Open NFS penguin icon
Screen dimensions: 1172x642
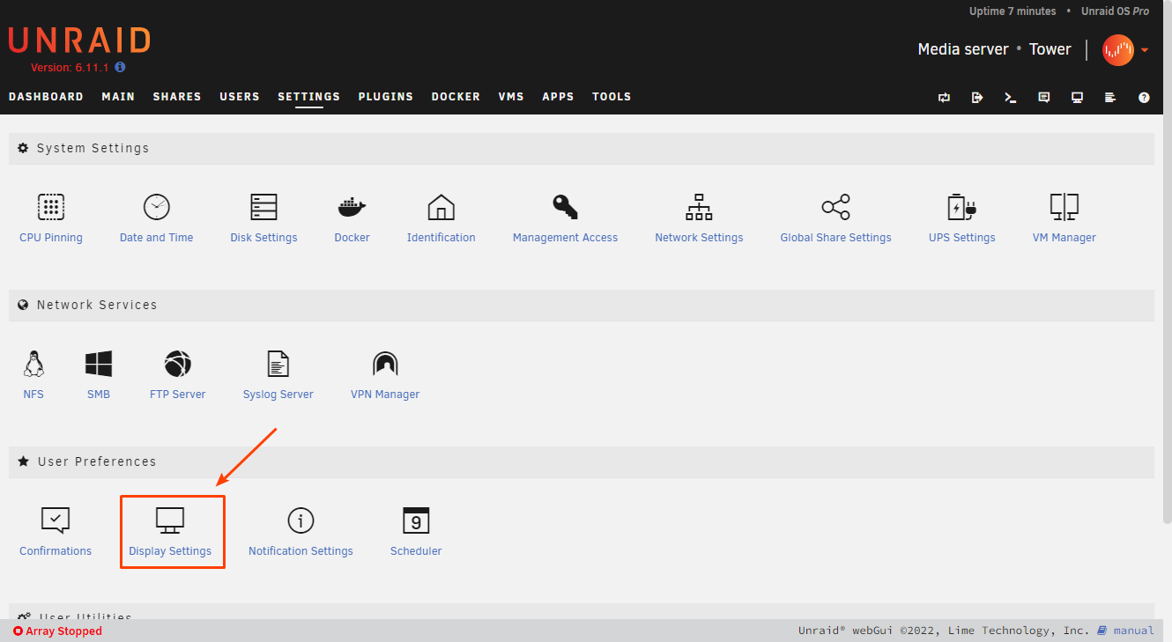tap(33, 364)
